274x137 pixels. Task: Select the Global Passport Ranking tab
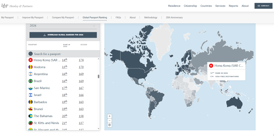click(95, 17)
